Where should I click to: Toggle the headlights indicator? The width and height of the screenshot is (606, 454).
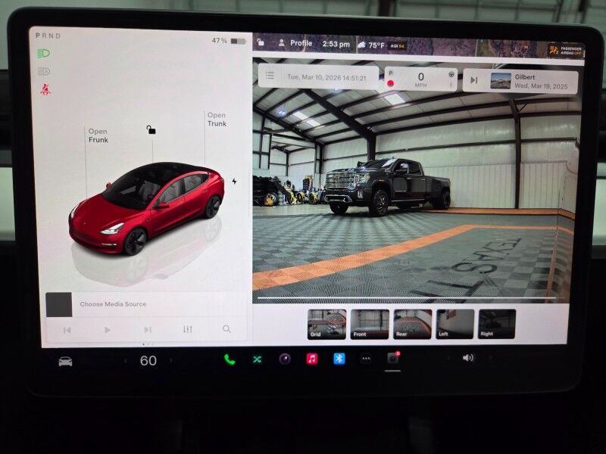(x=44, y=54)
